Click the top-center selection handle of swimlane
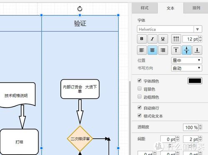Screen dimensions: 208x155 click(x=80, y=15)
